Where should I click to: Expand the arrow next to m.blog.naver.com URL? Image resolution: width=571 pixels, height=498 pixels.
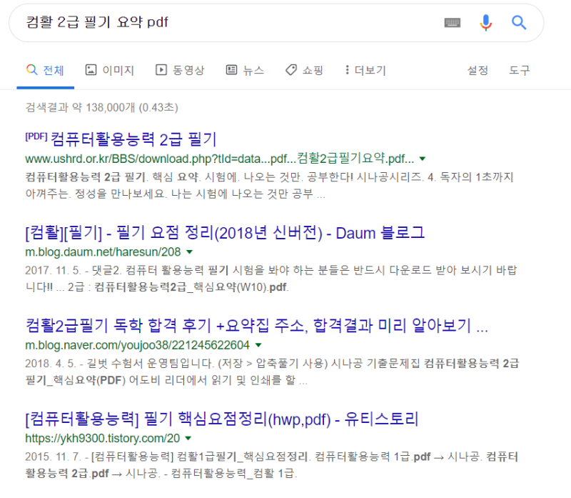pyautogui.click(x=258, y=345)
